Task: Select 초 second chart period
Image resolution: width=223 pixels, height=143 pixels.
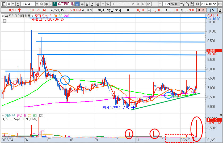Action: 103,4
